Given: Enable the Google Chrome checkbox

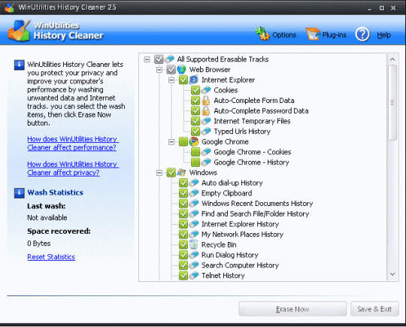Looking at the screenshot, I should point(183,141).
